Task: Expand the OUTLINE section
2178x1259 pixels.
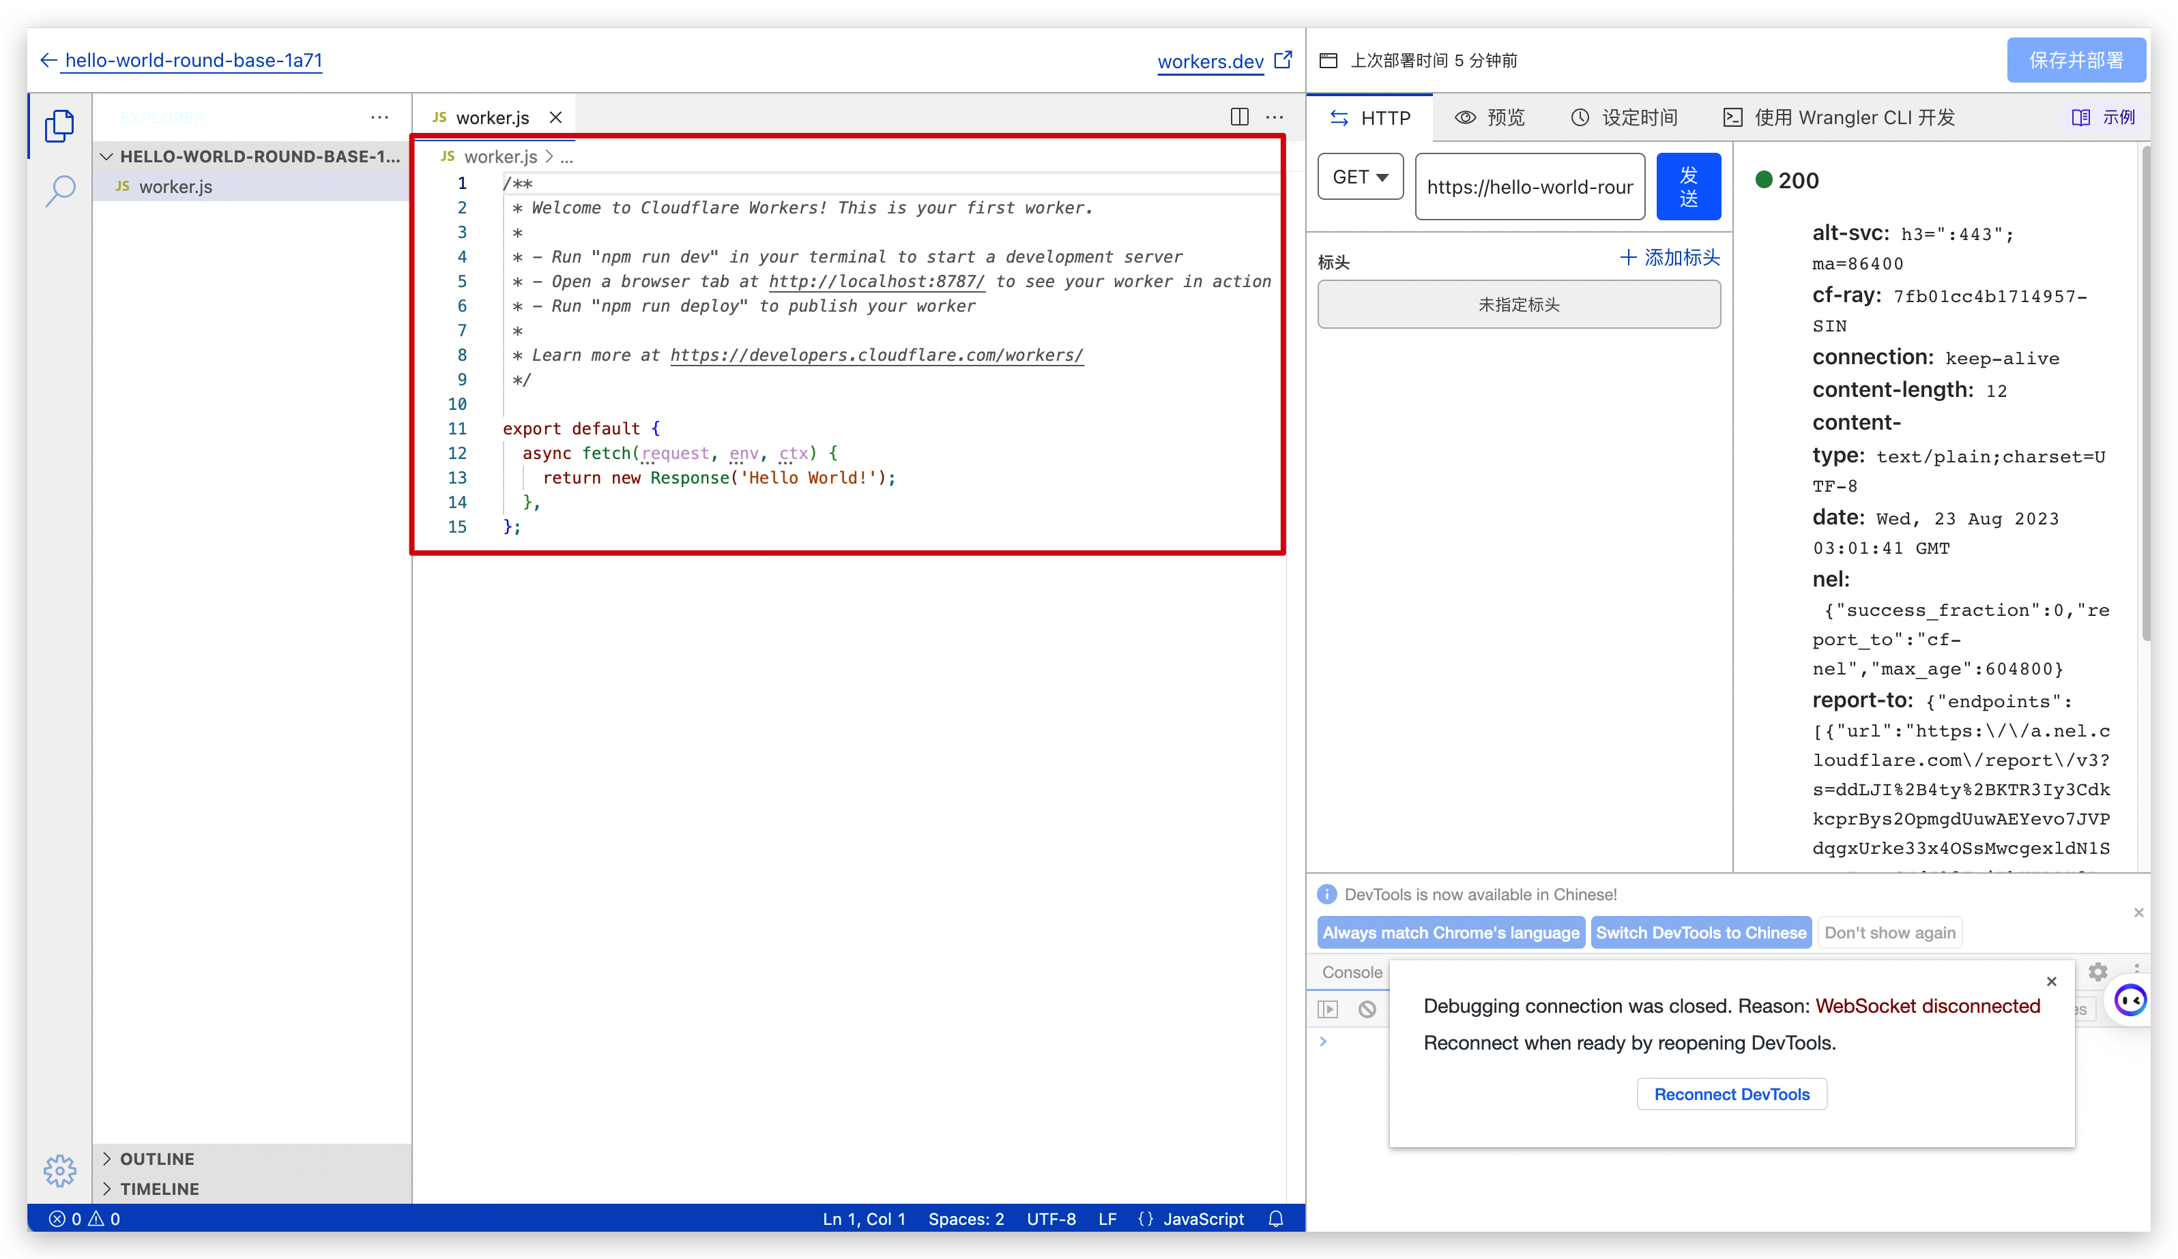Action: [x=252, y=1158]
